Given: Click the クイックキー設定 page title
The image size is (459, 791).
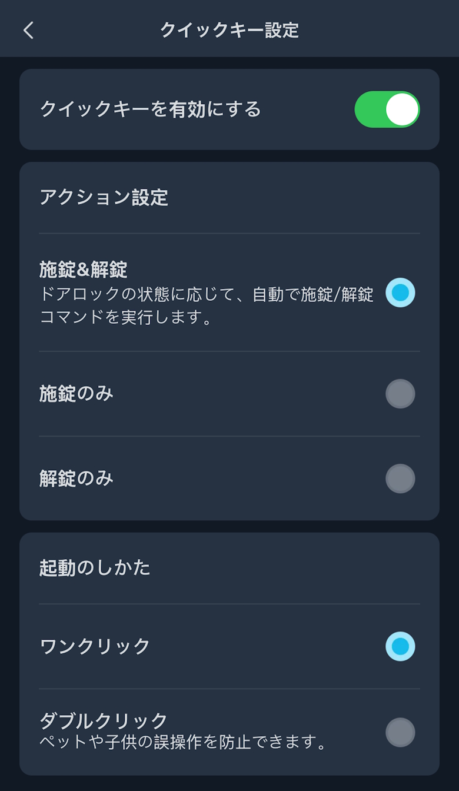Looking at the screenshot, I should click(229, 30).
